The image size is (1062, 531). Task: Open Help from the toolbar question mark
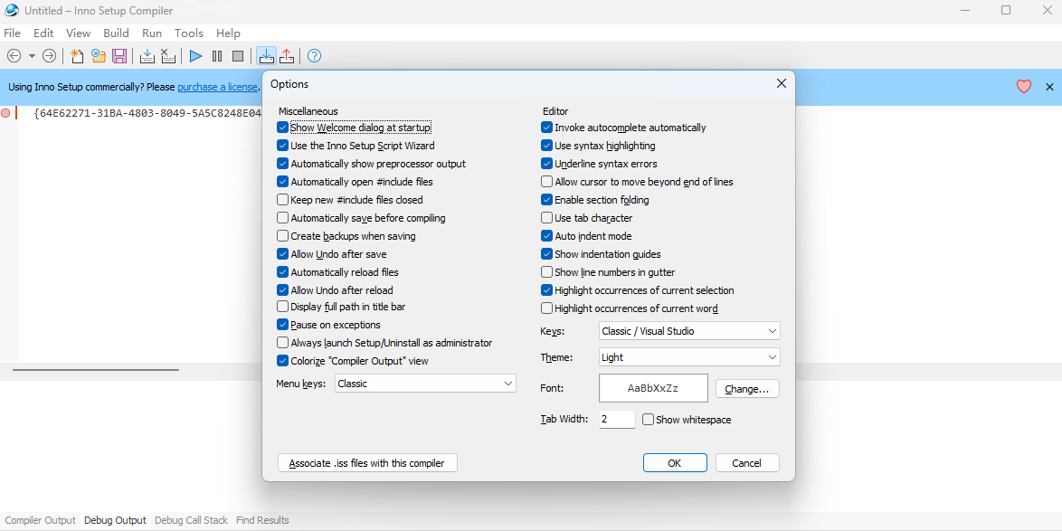pos(313,55)
